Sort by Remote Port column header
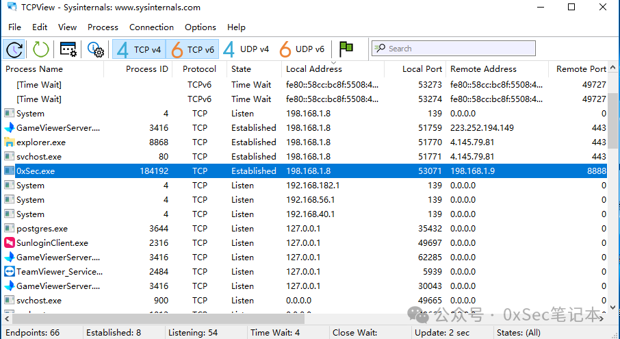Viewport: 620px width, 339px height. coord(578,69)
